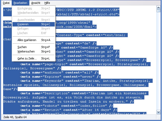Viewport: 162px width, 121px height.
Task: Select Löschen menu entry
Action: (x=33, y=33)
